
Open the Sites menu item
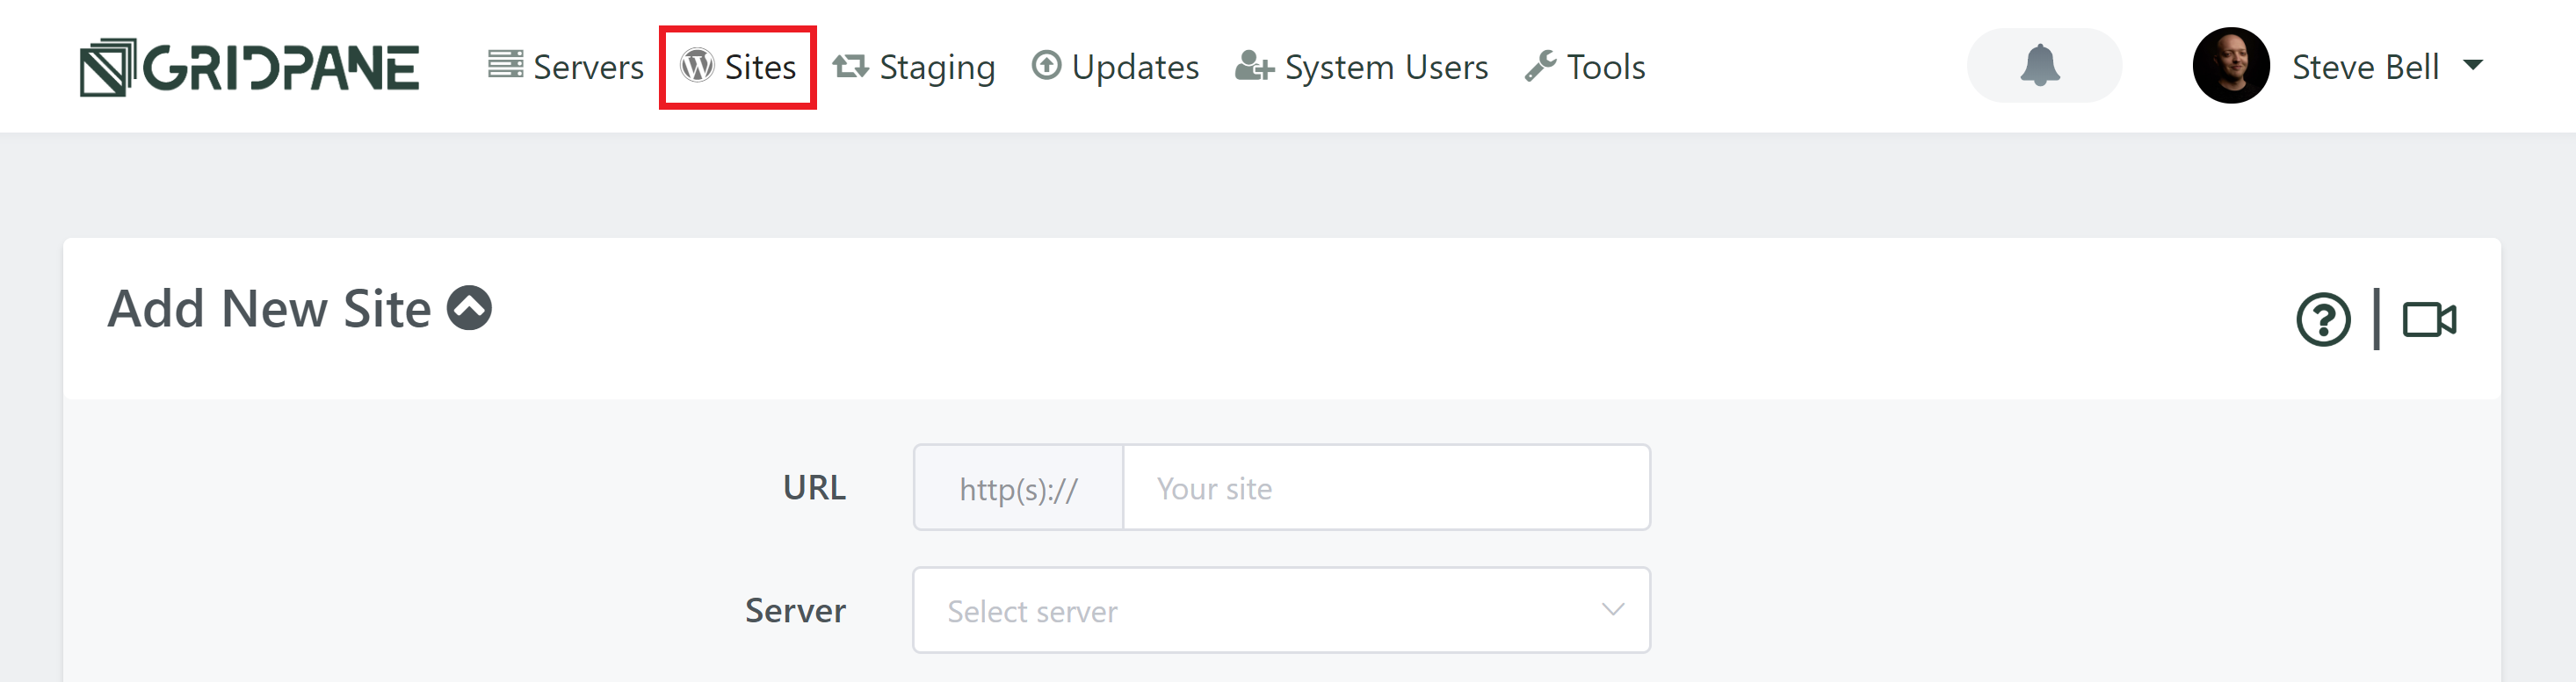coord(738,67)
